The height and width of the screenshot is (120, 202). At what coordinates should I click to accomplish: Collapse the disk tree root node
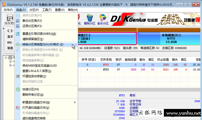[6, 57]
